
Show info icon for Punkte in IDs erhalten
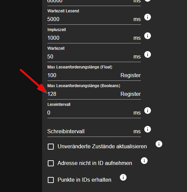(x=123, y=177)
